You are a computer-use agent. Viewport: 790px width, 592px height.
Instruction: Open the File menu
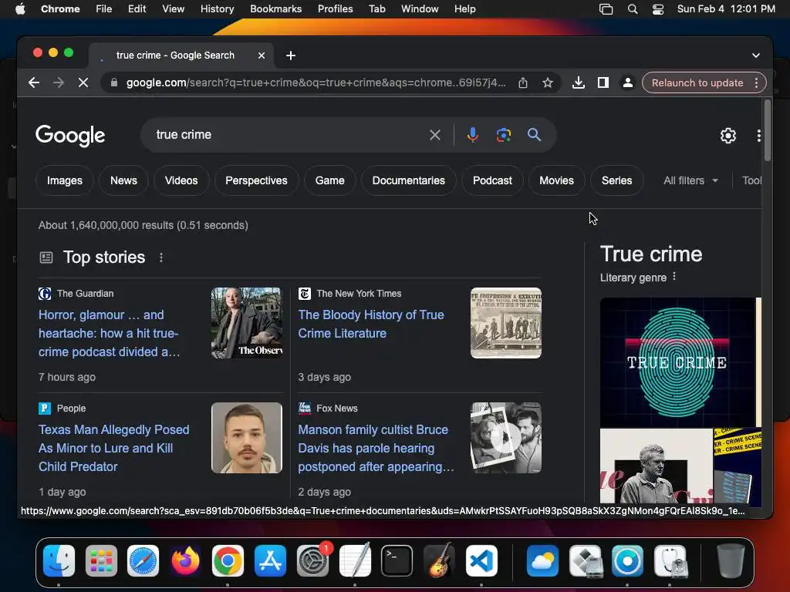tap(104, 9)
